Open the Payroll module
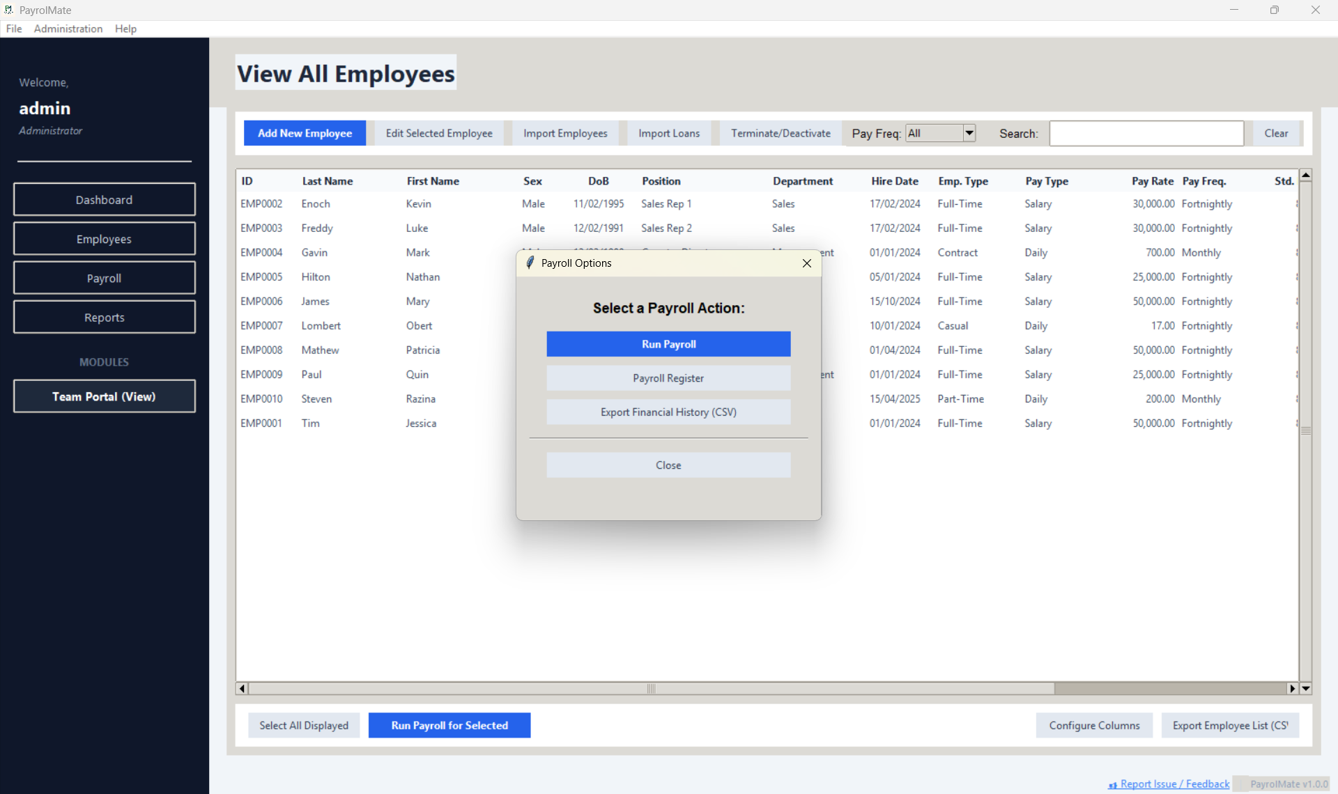The image size is (1338, 794). [104, 277]
